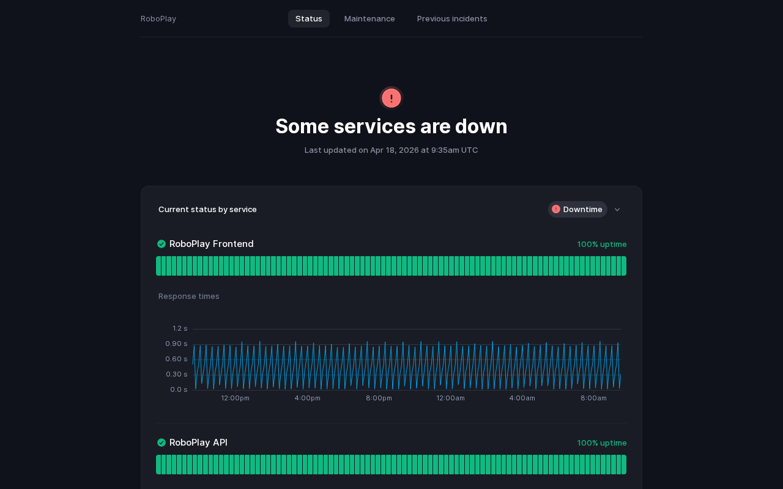This screenshot has height=489, width=783.
Task: Open the RoboPlay API service name
Action: coord(198,443)
